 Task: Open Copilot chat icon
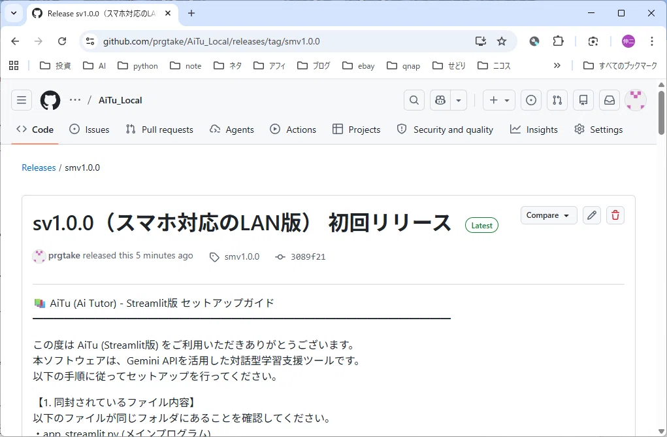[x=440, y=100]
